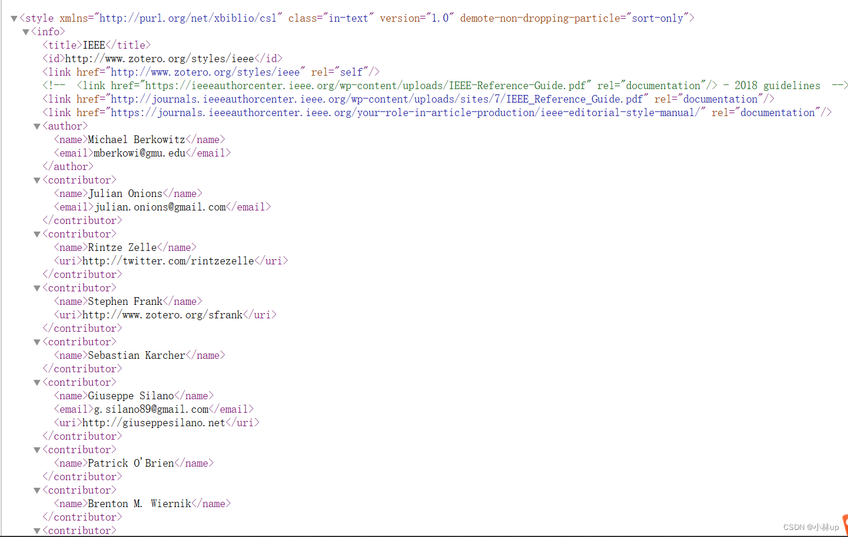Click the name line Sebastian Karcher
The image size is (848, 537).
point(140,355)
